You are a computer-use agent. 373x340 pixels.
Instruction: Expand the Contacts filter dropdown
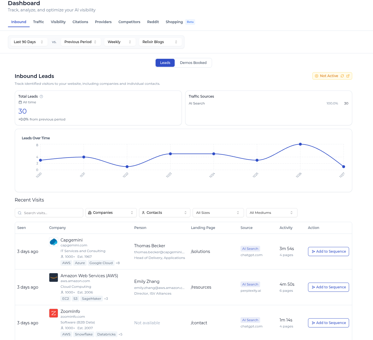point(165,213)
